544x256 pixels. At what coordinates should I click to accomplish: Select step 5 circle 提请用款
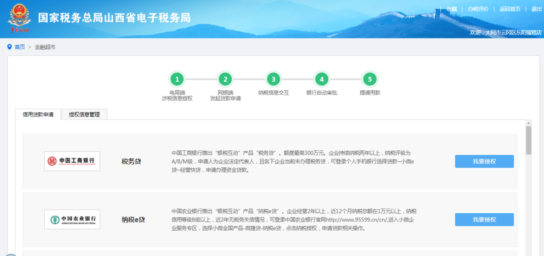pyautogui.click(x=370, y=79)
